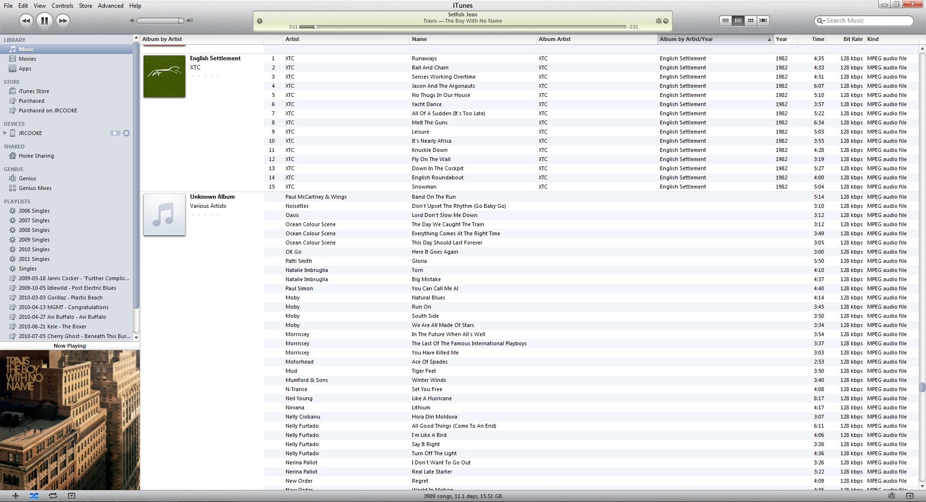This screenshot has width=926, height=502.
Task: Open the Advanced menu
Action: (110, 5)
